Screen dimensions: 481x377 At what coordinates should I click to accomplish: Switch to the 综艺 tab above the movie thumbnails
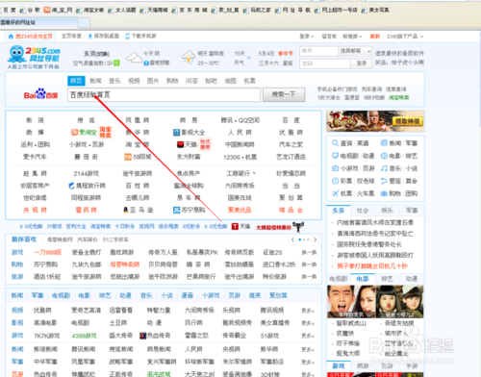(387, 279)
